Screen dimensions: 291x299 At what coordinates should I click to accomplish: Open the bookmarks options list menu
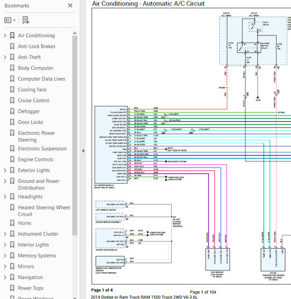pos(10,20)
